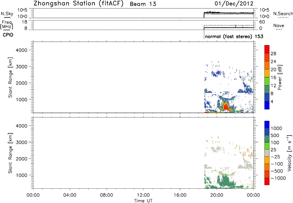The width and height of the screenshot is (293, 203).
Task: Select the "Time UT" axis title
Action: [143, 201]
